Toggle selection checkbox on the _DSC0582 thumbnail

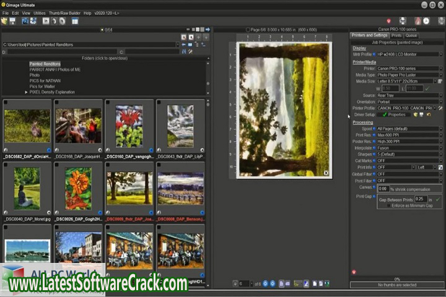click(6, 103)
